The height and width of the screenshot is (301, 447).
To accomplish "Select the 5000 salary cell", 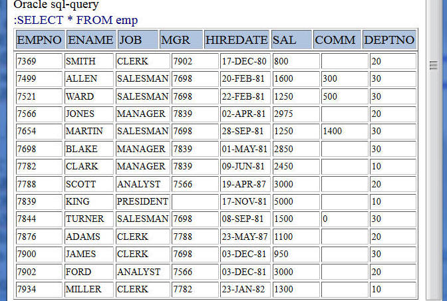I will 296,201.
